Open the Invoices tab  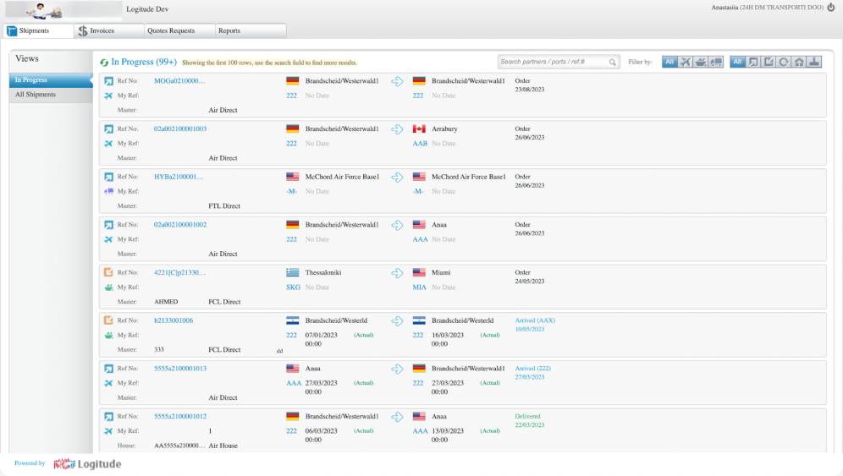pos(108,30)
